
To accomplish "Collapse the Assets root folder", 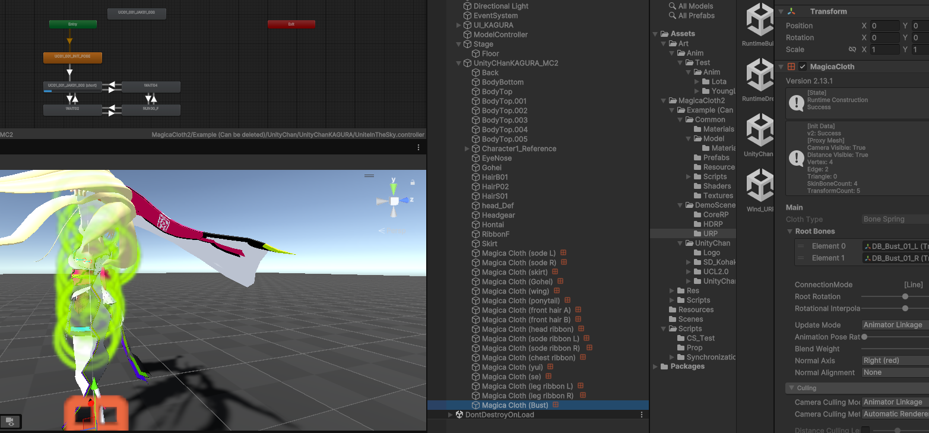I will point(656,34).
